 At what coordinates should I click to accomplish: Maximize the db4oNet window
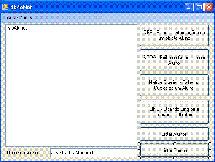pyautogui.click(x=199, y=7)
